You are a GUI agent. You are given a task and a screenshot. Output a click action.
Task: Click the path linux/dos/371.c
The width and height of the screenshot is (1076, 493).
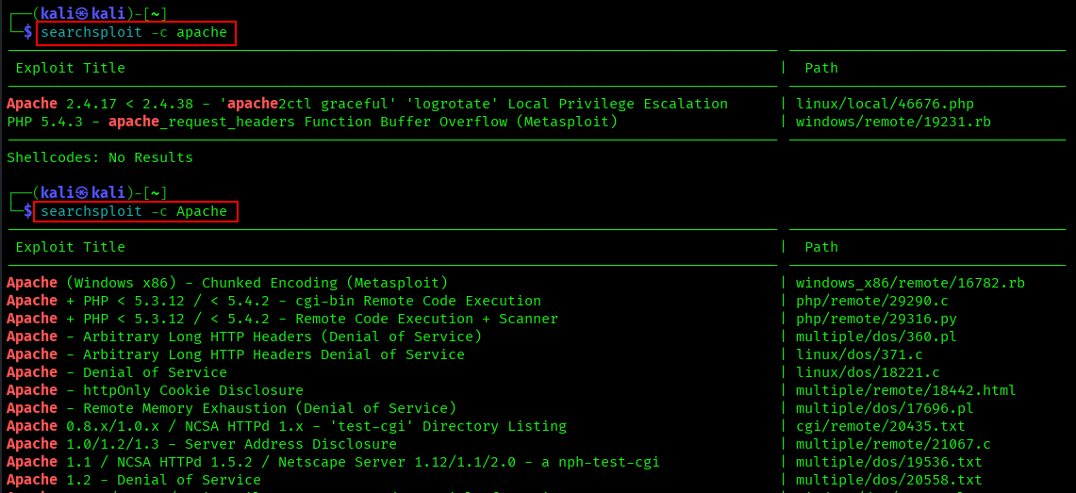pyautogui.click(x=859, y=353)
